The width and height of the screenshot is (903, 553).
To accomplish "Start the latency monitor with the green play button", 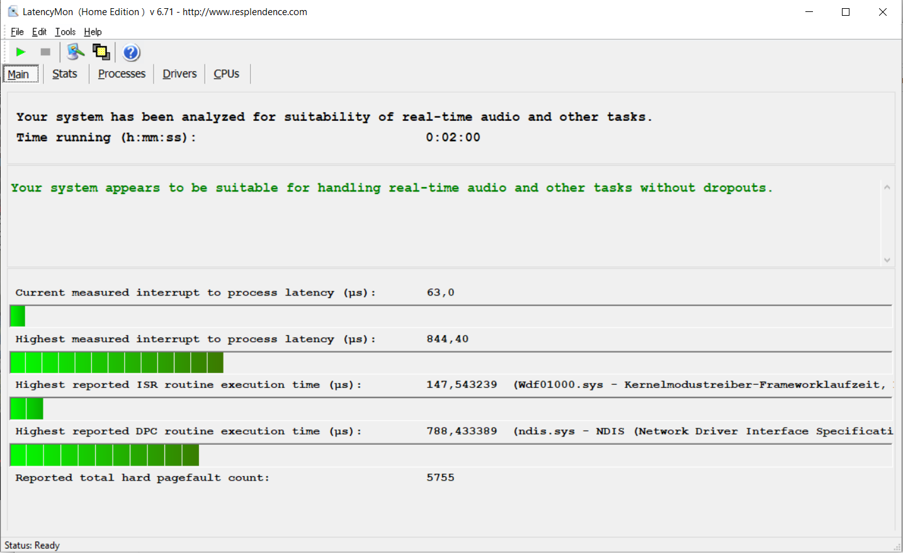I will (21, 52).
